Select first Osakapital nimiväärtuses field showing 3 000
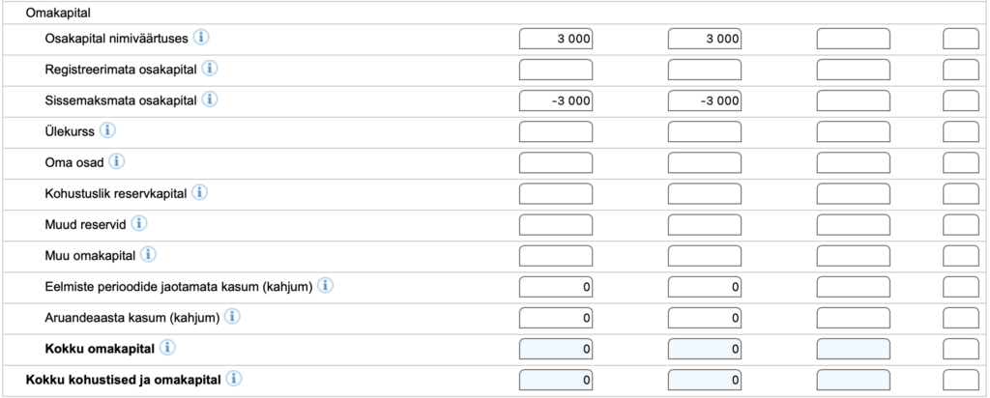The width and height of the screenshot is (990, 398). pyautogui.click(x=556, y=39)
